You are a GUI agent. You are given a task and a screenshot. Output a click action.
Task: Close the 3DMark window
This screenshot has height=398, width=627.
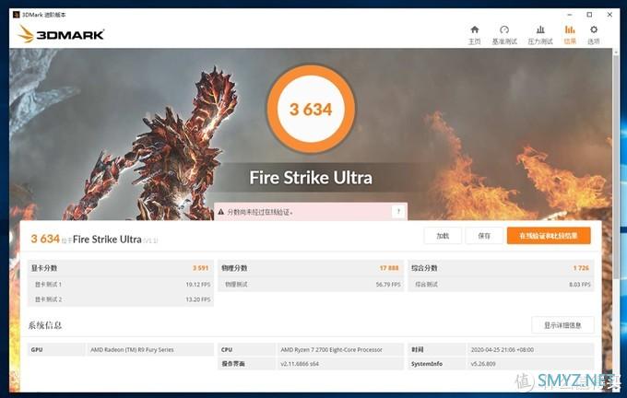tap(609, 15)
